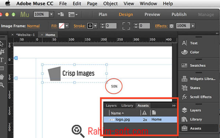This screenshot has height=138, width=220.
Task: Open the Help menu
Action: point(168,4)
